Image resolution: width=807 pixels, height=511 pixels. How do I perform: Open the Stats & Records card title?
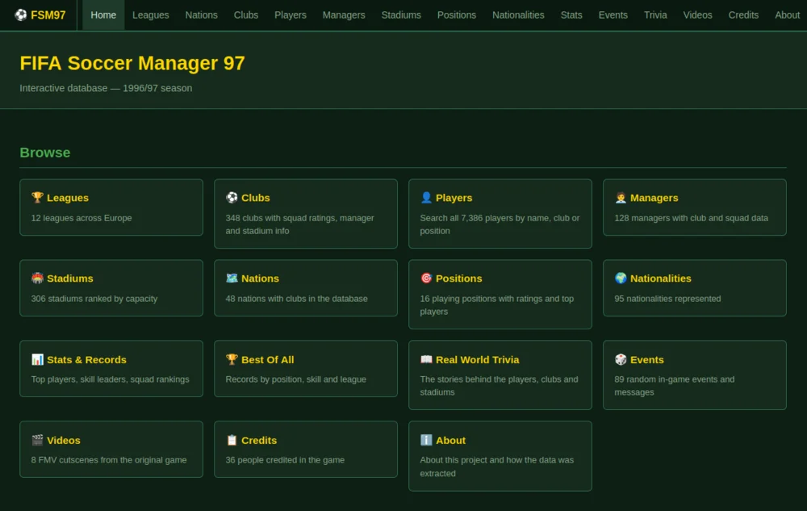pyautogui.click(x=86, y=360)
